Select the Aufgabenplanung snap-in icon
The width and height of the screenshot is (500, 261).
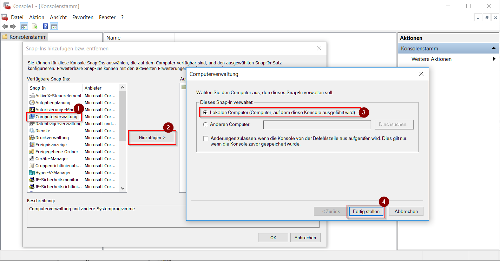32,103
